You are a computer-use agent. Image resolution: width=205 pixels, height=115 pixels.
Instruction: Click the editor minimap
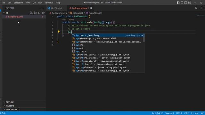pos(200,15)
